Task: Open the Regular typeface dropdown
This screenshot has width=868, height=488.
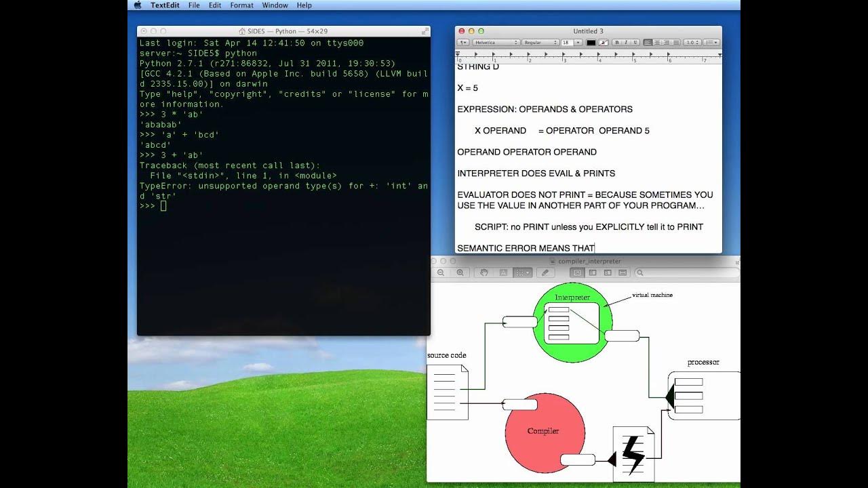Action: click(540, 43)
